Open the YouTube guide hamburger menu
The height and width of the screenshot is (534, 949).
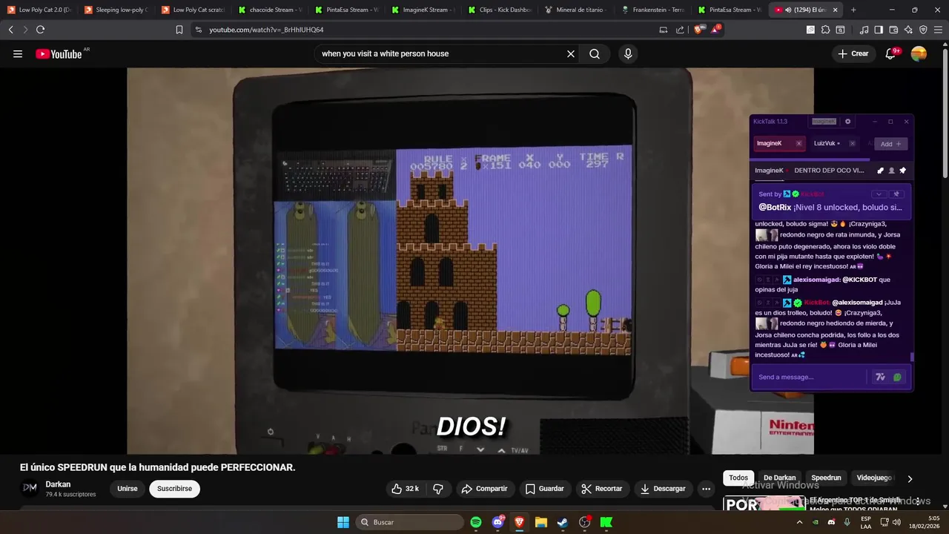pyautogui.click(x=18, y=53)
